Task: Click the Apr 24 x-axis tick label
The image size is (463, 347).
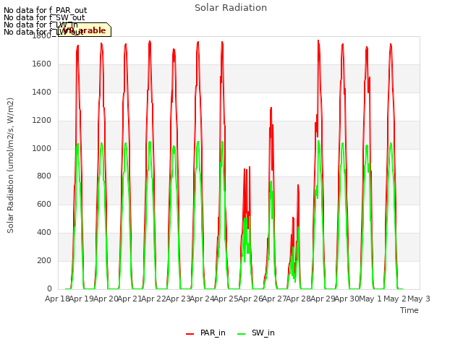Action: 202,299
